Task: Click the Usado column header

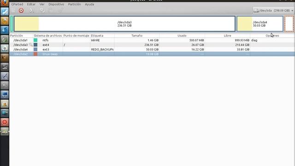Action: pos(182,36)
